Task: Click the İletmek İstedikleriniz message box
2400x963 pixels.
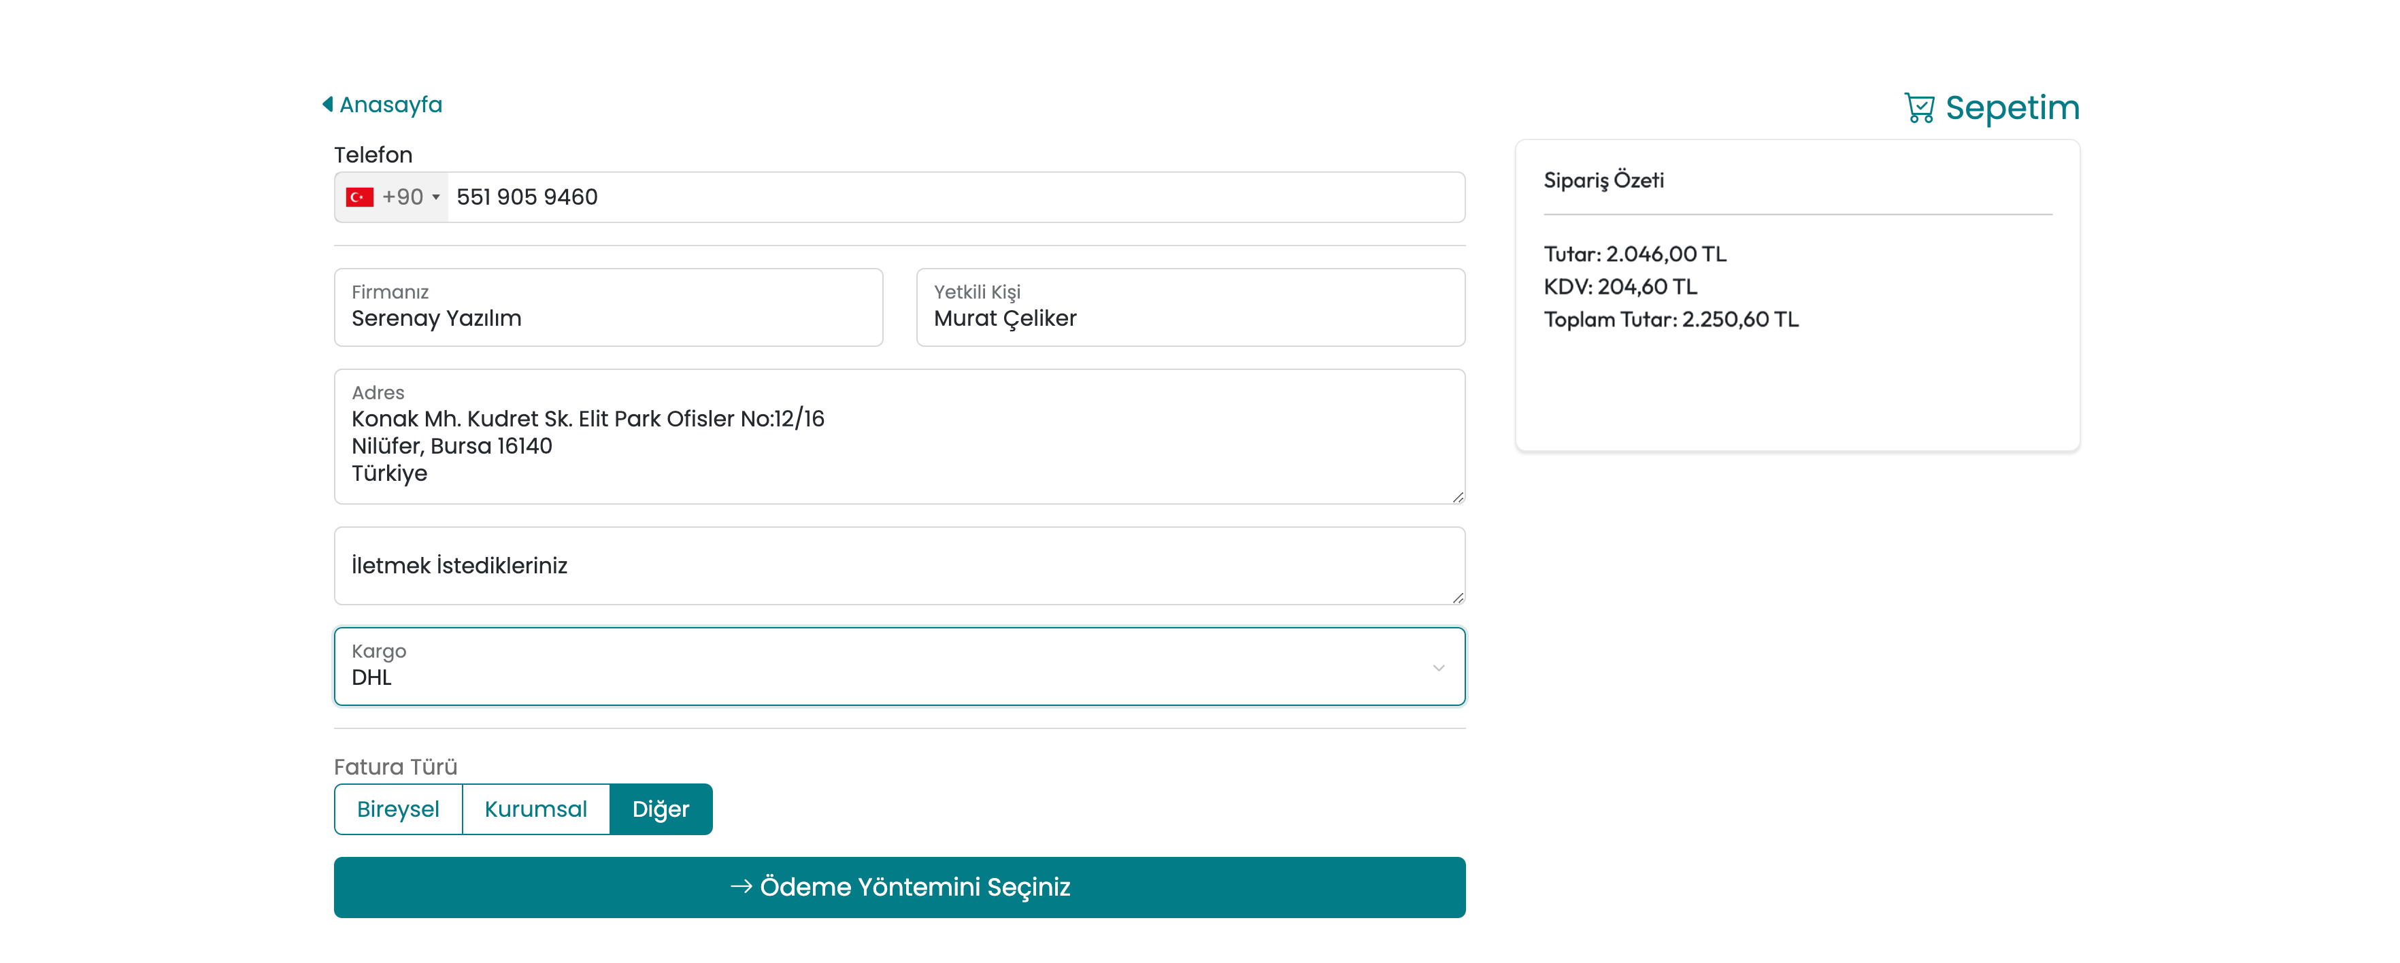Action: pos(899,565)
